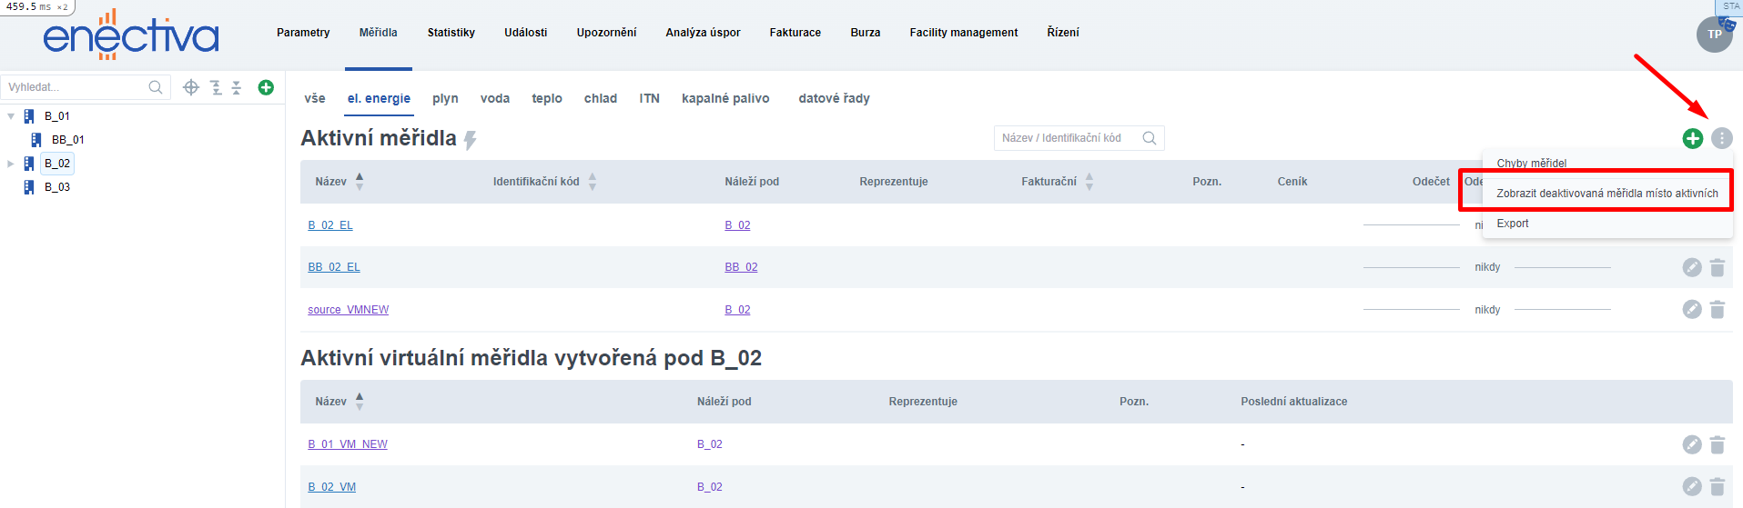
Task: Add new tree node with green plus
Action: point(266,87)
